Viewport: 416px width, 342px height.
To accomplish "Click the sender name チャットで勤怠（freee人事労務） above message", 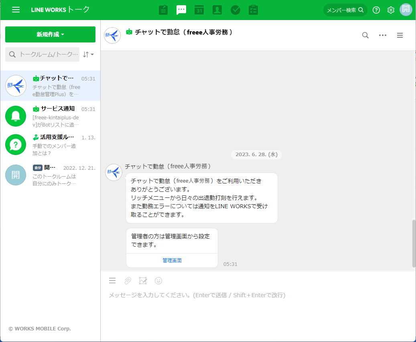I will [x=168, y=166].
